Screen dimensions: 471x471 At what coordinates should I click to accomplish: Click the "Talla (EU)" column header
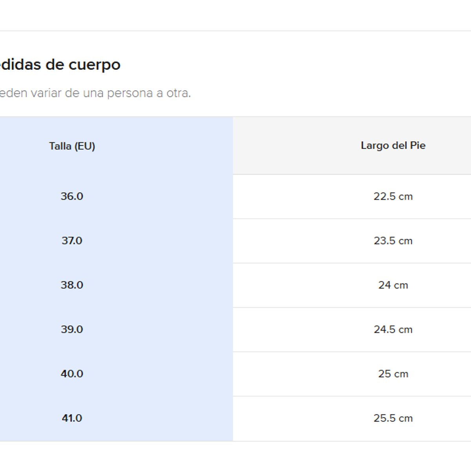pyautogui.click(x=72, y=146)
